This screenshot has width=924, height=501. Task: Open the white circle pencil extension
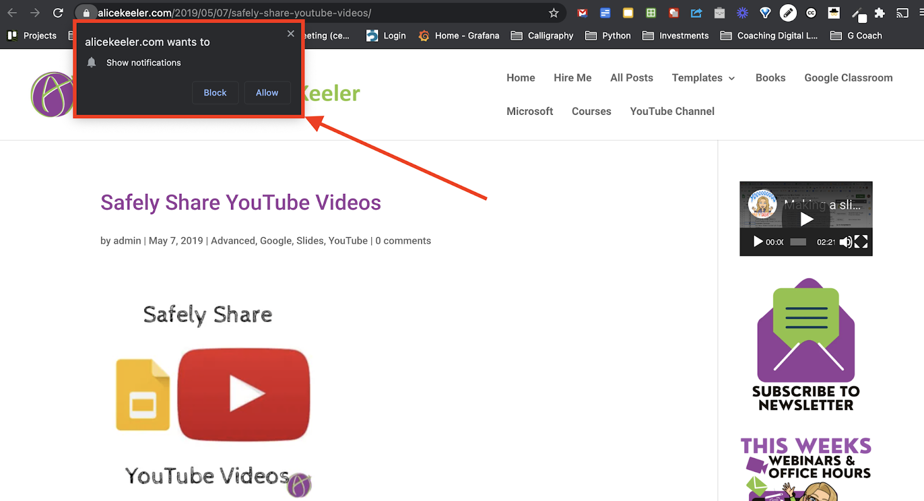point(788,13)
